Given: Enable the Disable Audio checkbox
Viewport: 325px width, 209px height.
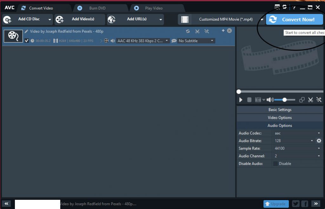Looking at the screenshot, I should click(275, 164).
